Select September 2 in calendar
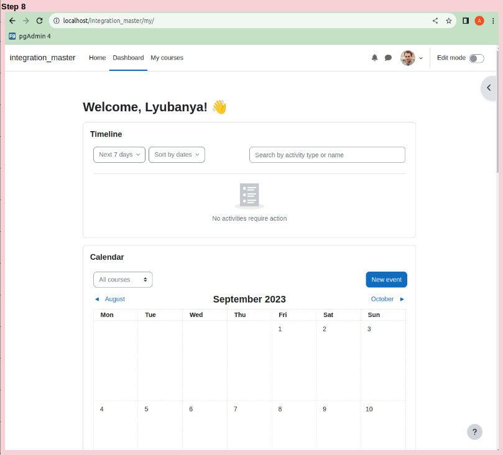 coord(325,329)
